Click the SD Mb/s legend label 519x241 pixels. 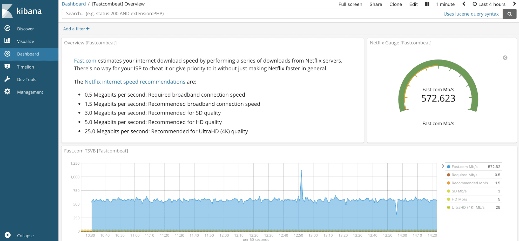(x=459, y=191)
